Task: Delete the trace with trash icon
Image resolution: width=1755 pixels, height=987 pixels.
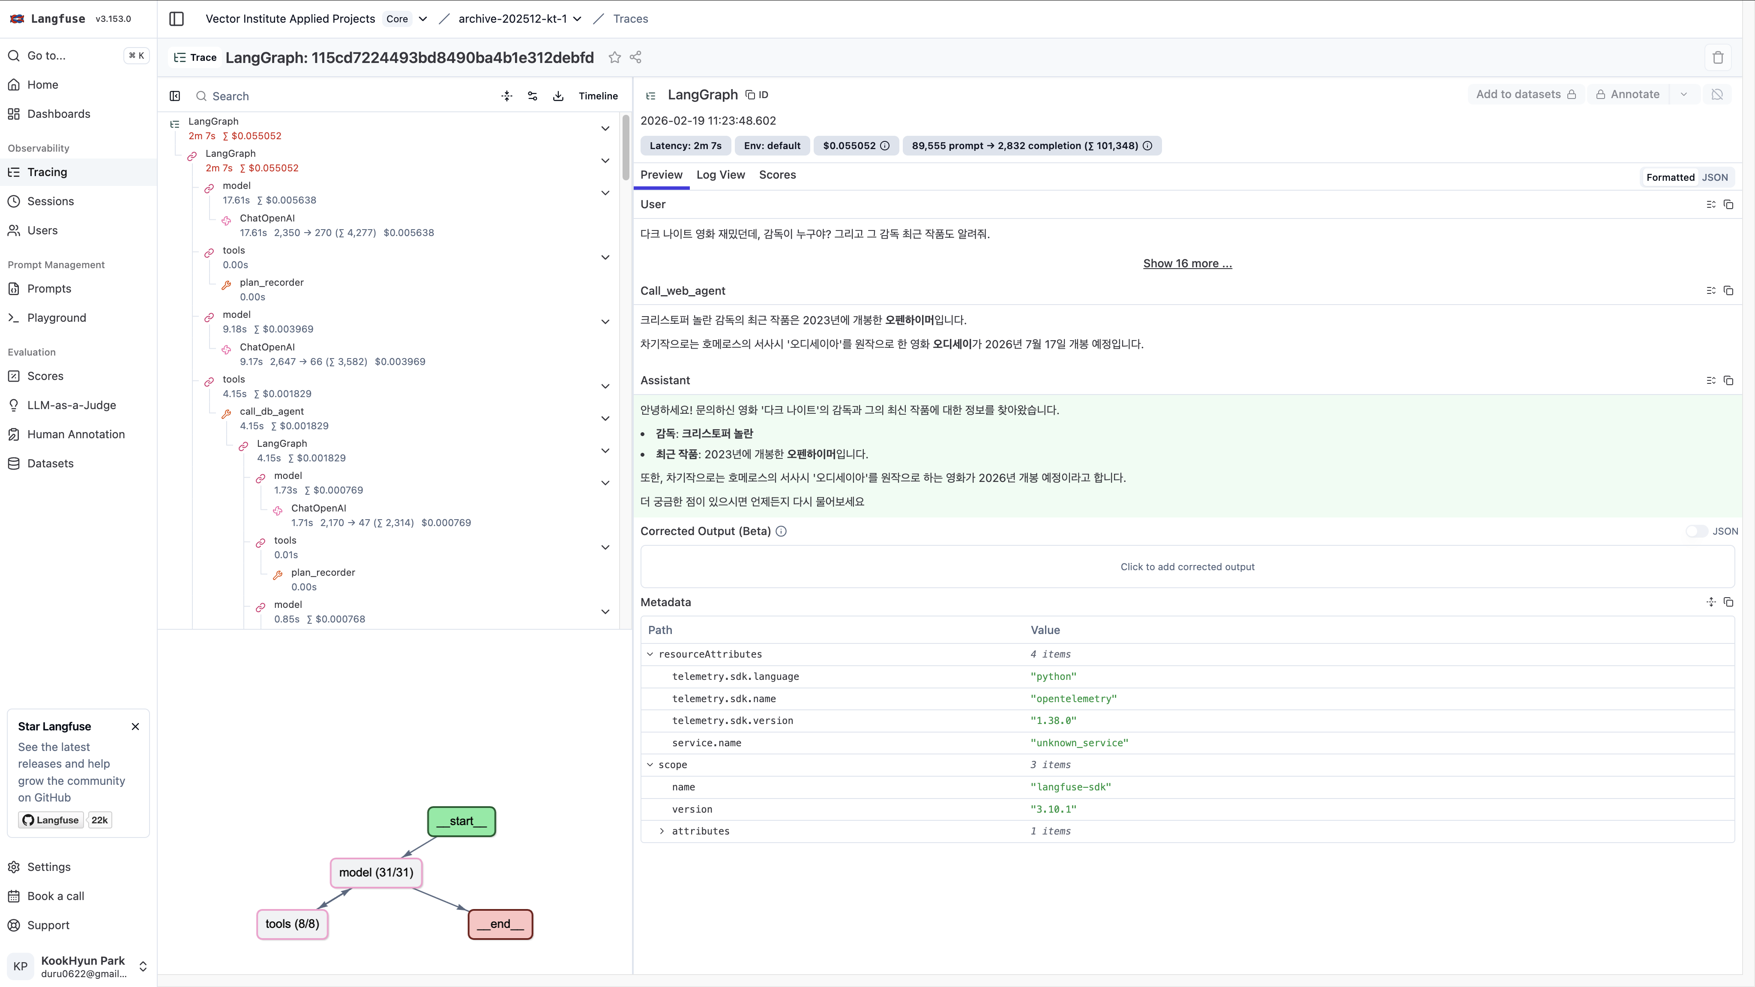Action: pyautogui.click(x=1718, y=57)
